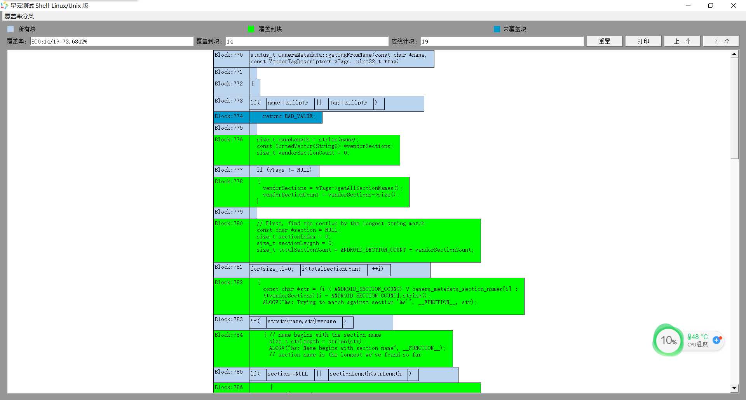Screen dimensions: 746x400
Task: Click 'sectionLength<strLength' condition box
Action: (x=368, y=375)
